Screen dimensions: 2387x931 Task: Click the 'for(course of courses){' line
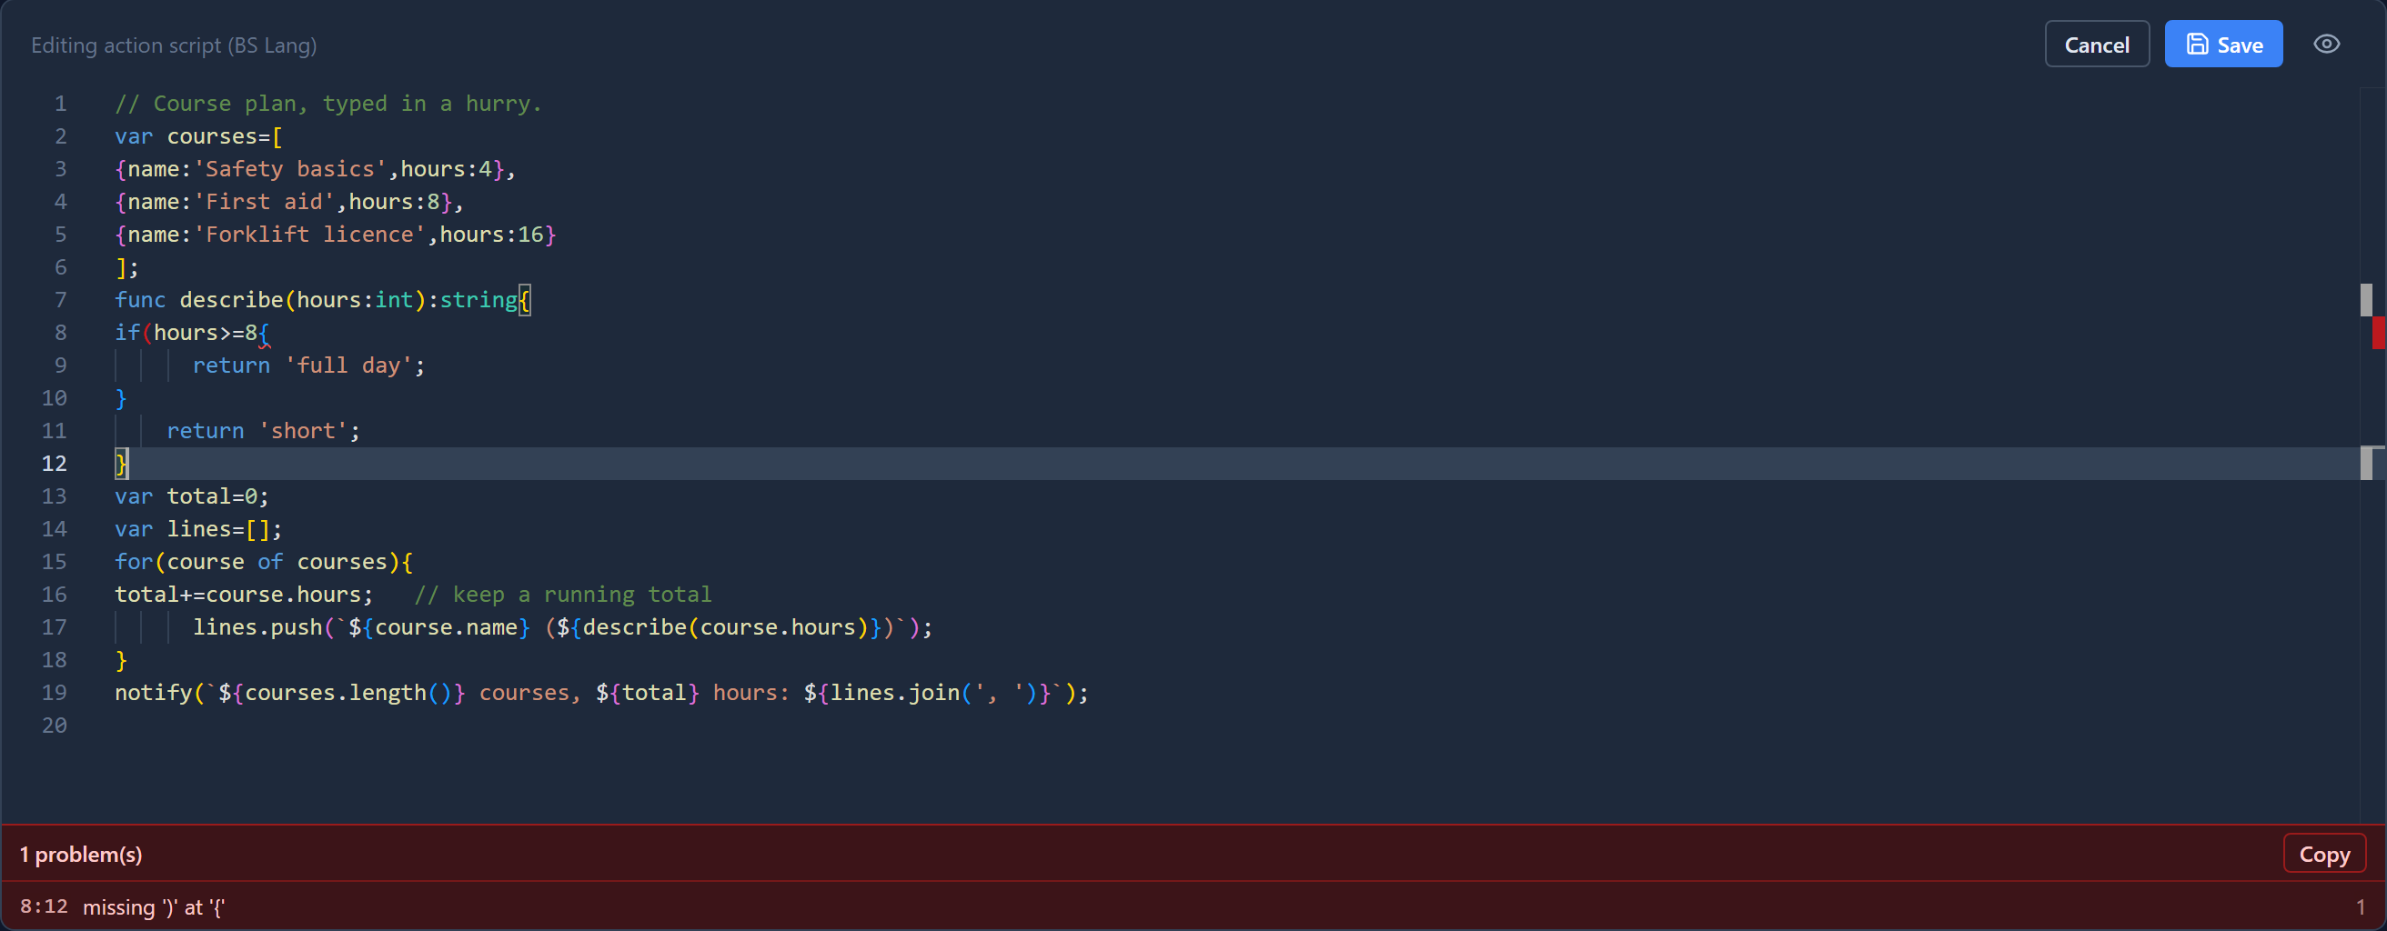coord(264,561)
